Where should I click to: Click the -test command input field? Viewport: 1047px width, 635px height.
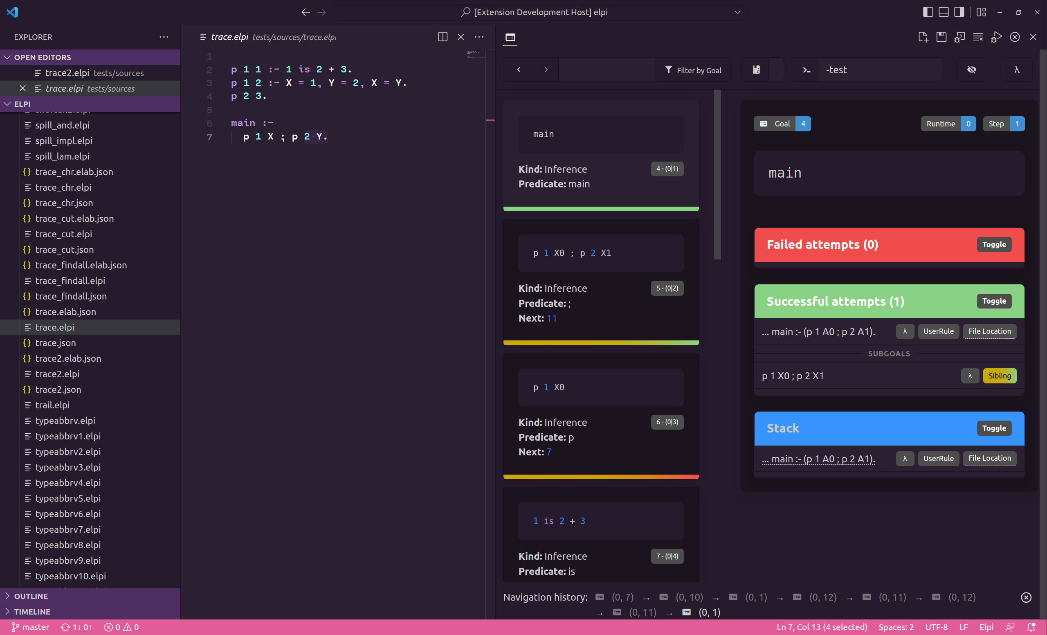point(880,70)
